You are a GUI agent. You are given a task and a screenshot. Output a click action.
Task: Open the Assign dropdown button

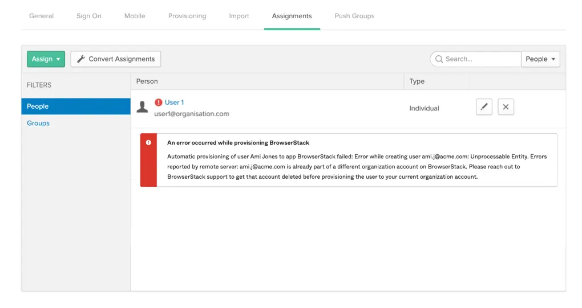tap(46, 59)
